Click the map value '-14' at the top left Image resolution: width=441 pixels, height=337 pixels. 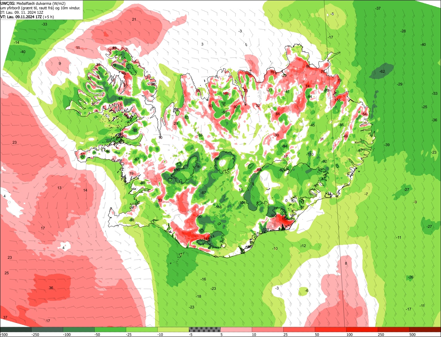tap(16, 42)
